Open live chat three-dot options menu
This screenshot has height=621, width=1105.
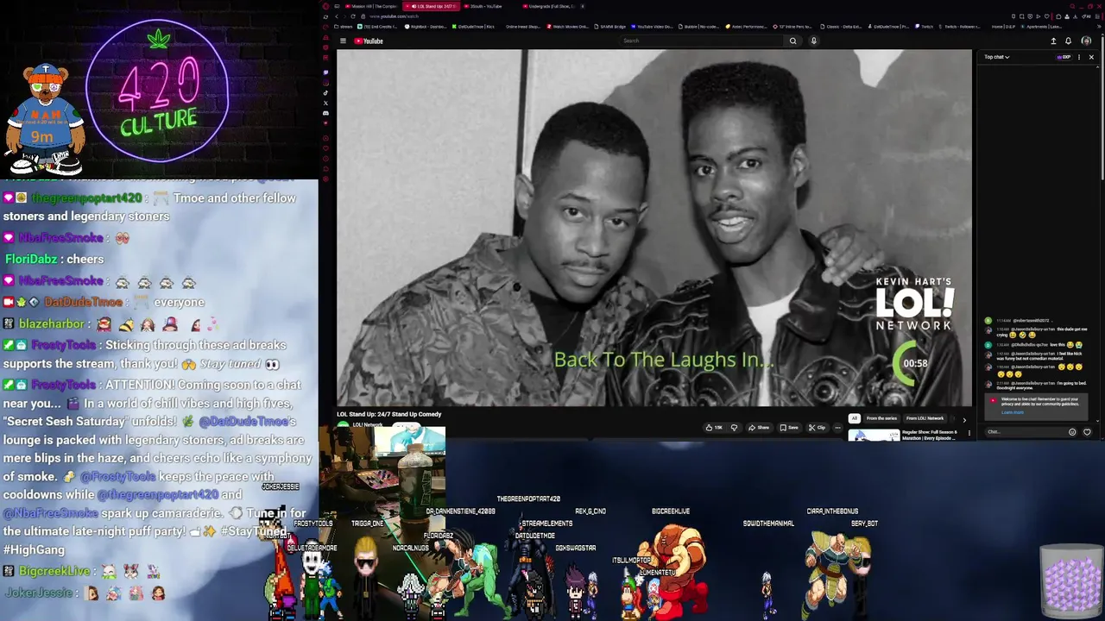pyautogui.click(x=1079, y=57)
